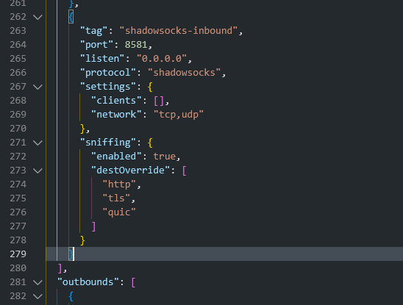Click the true value of "enabled"
Screen dimensions: 403x305
click(x=164, y=157)
